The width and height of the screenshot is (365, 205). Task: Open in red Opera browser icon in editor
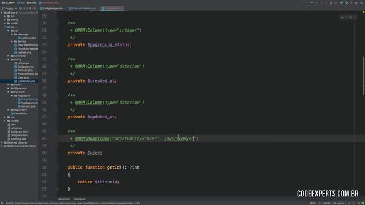click(x=355, y=17)
